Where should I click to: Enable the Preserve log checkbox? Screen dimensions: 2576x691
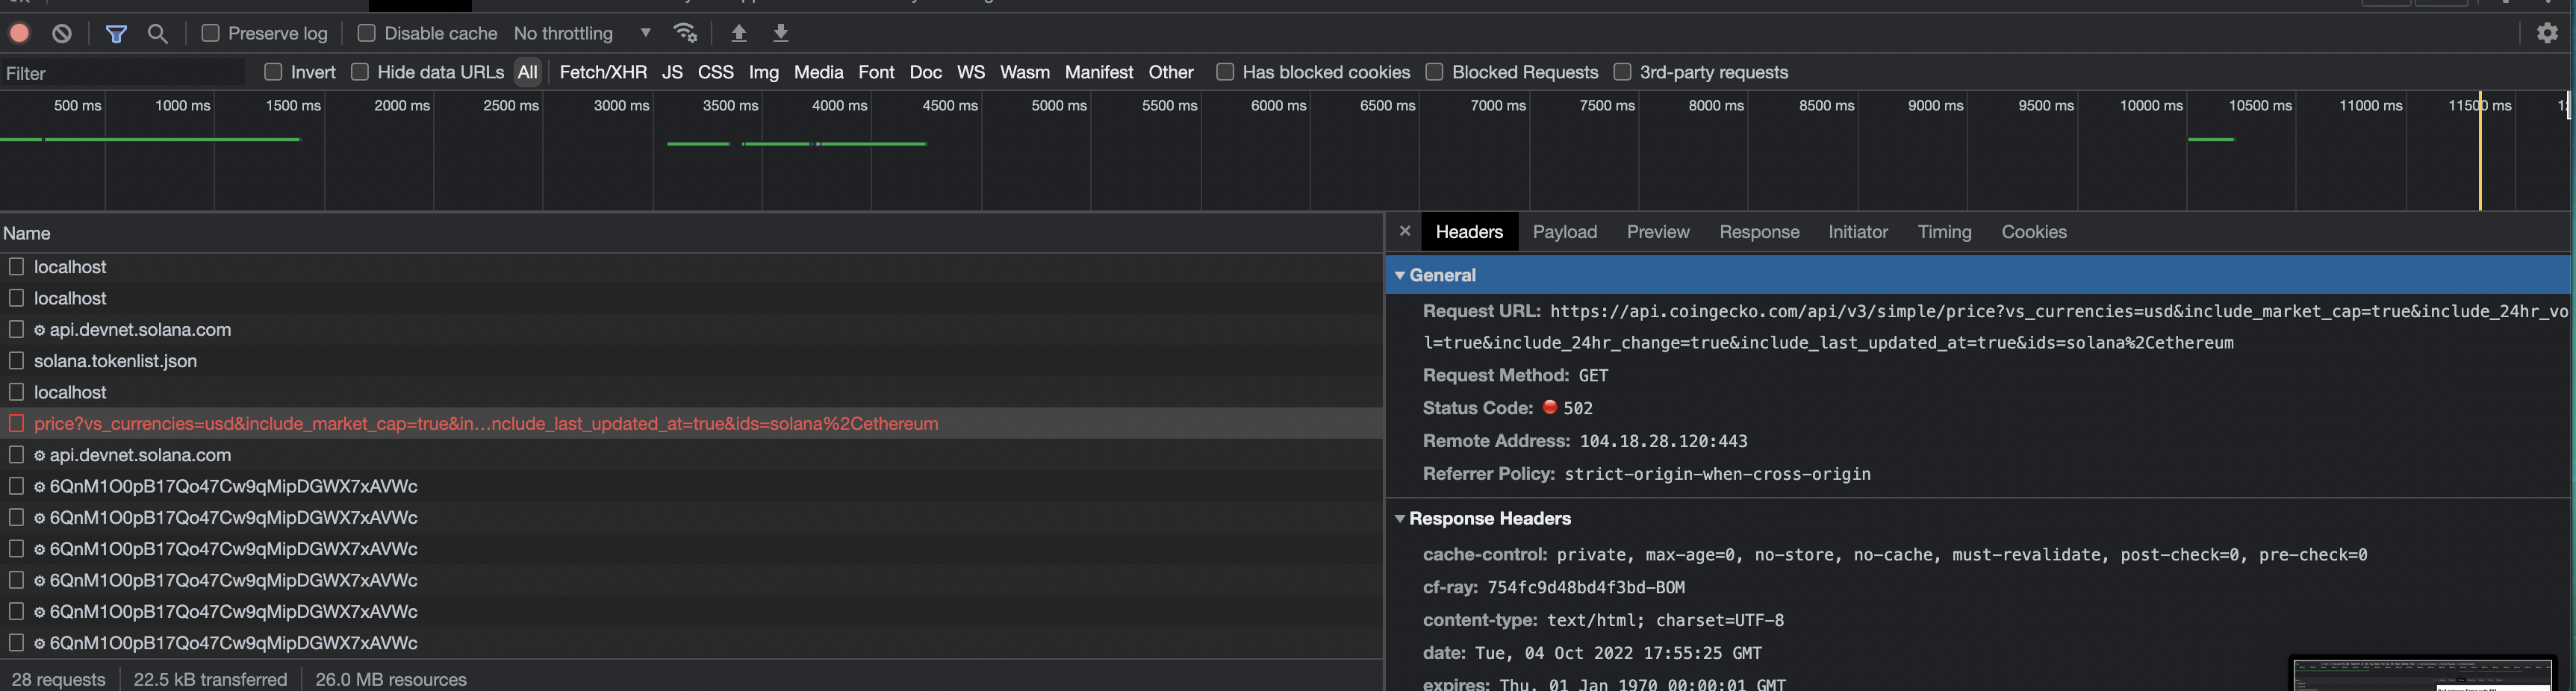pos(210,33)
